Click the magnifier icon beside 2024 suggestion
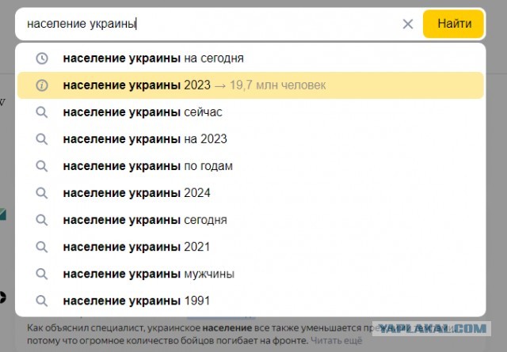 (x=42, y=193)
